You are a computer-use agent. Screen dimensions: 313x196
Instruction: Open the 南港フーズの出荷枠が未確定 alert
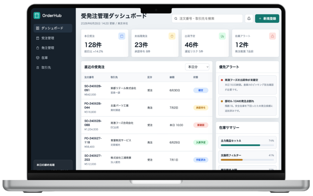tap(247, 85)
